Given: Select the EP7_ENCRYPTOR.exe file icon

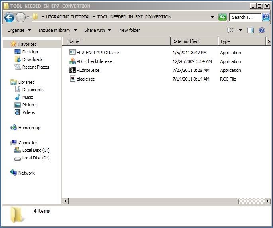Looking at the screenshot, I should pyautogui.click(x=72, y=53).
